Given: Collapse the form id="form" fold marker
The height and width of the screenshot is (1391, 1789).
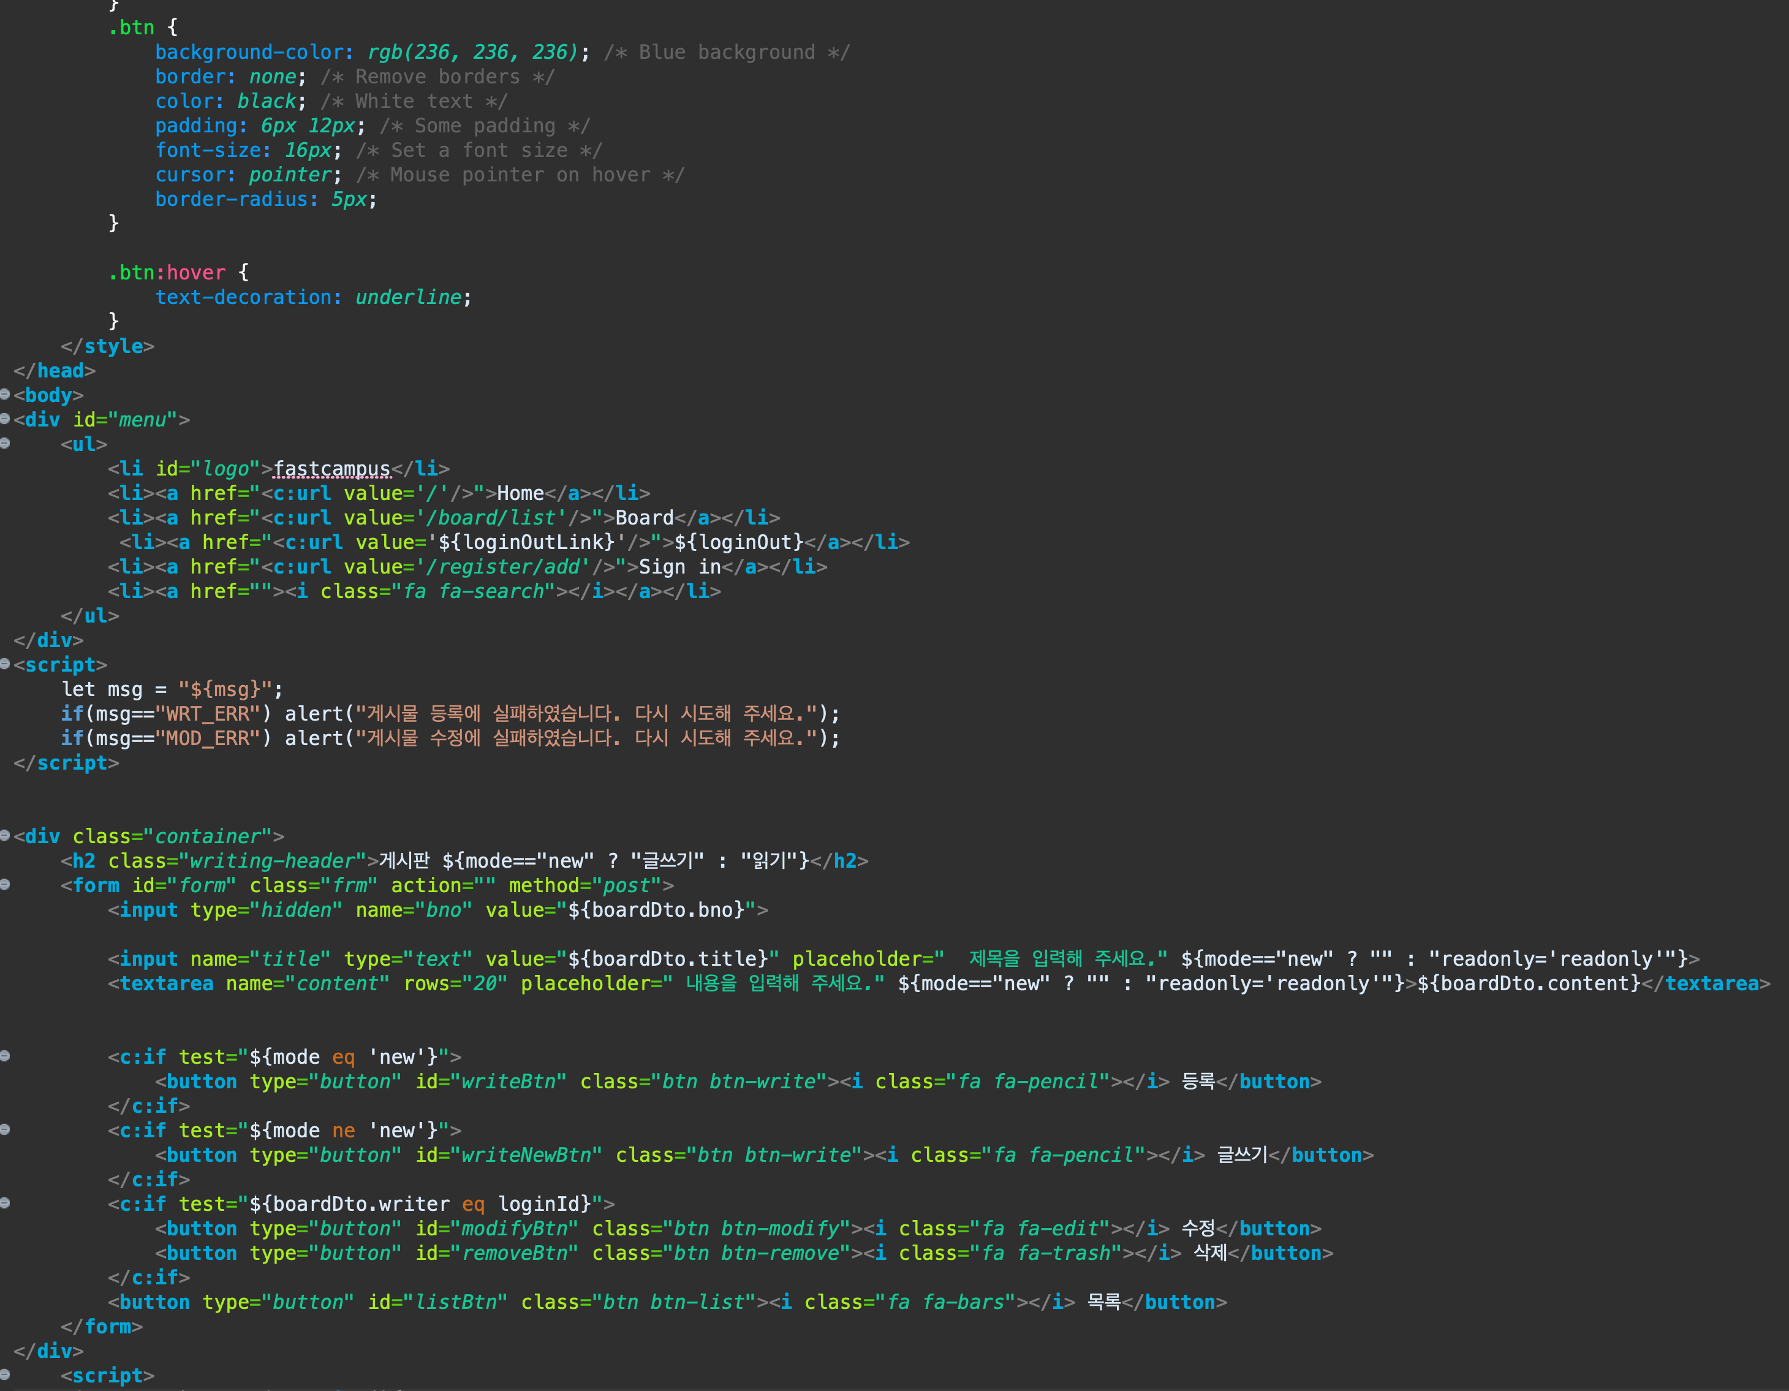Looking at the screenshot, I should click(x=5, y=885).
